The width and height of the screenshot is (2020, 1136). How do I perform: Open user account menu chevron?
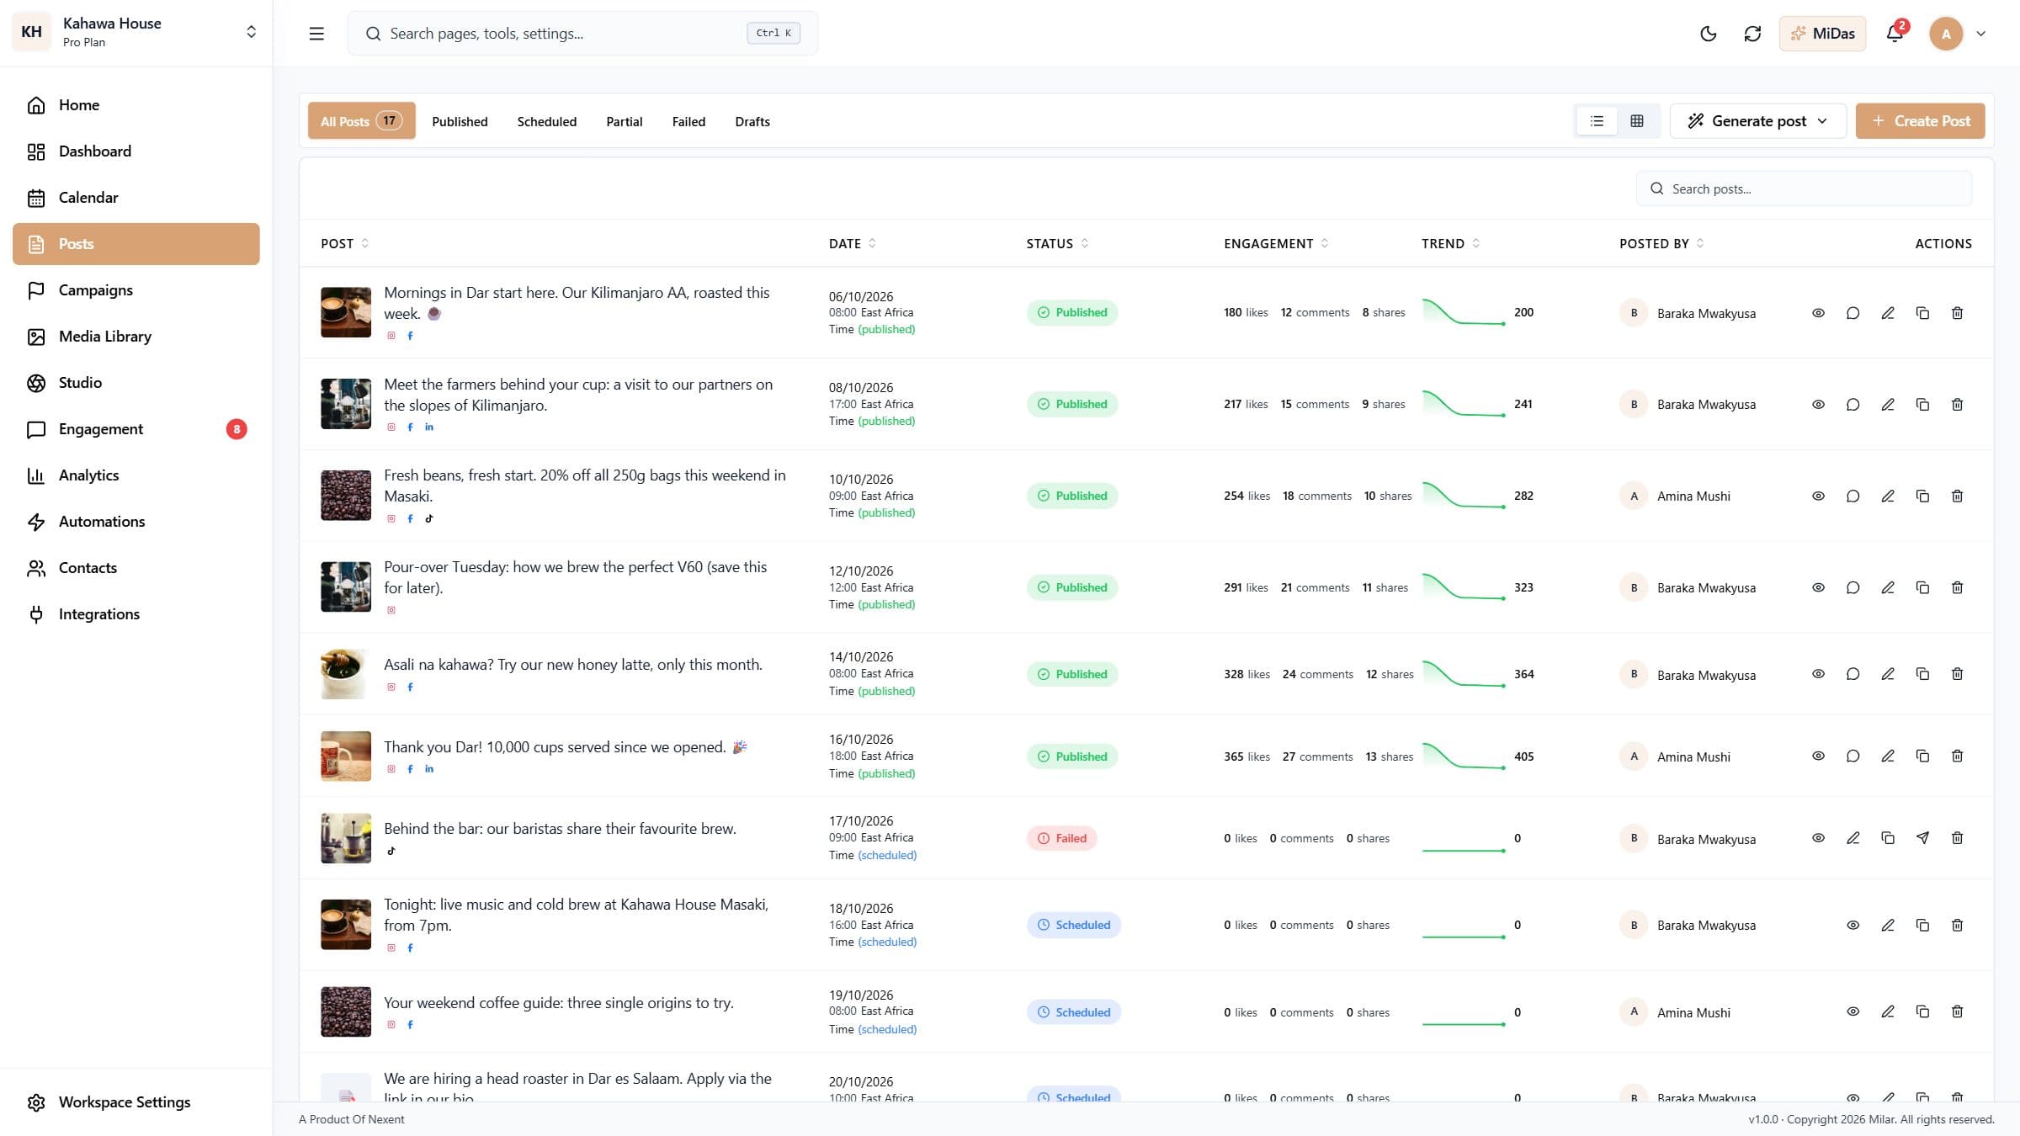point(1980,34)
